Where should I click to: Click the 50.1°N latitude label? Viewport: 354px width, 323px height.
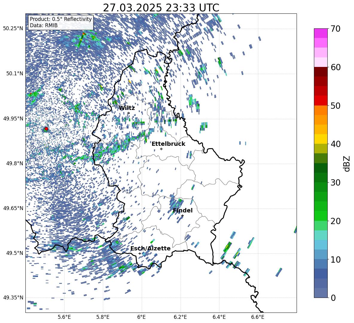click(x=14, y=74)
